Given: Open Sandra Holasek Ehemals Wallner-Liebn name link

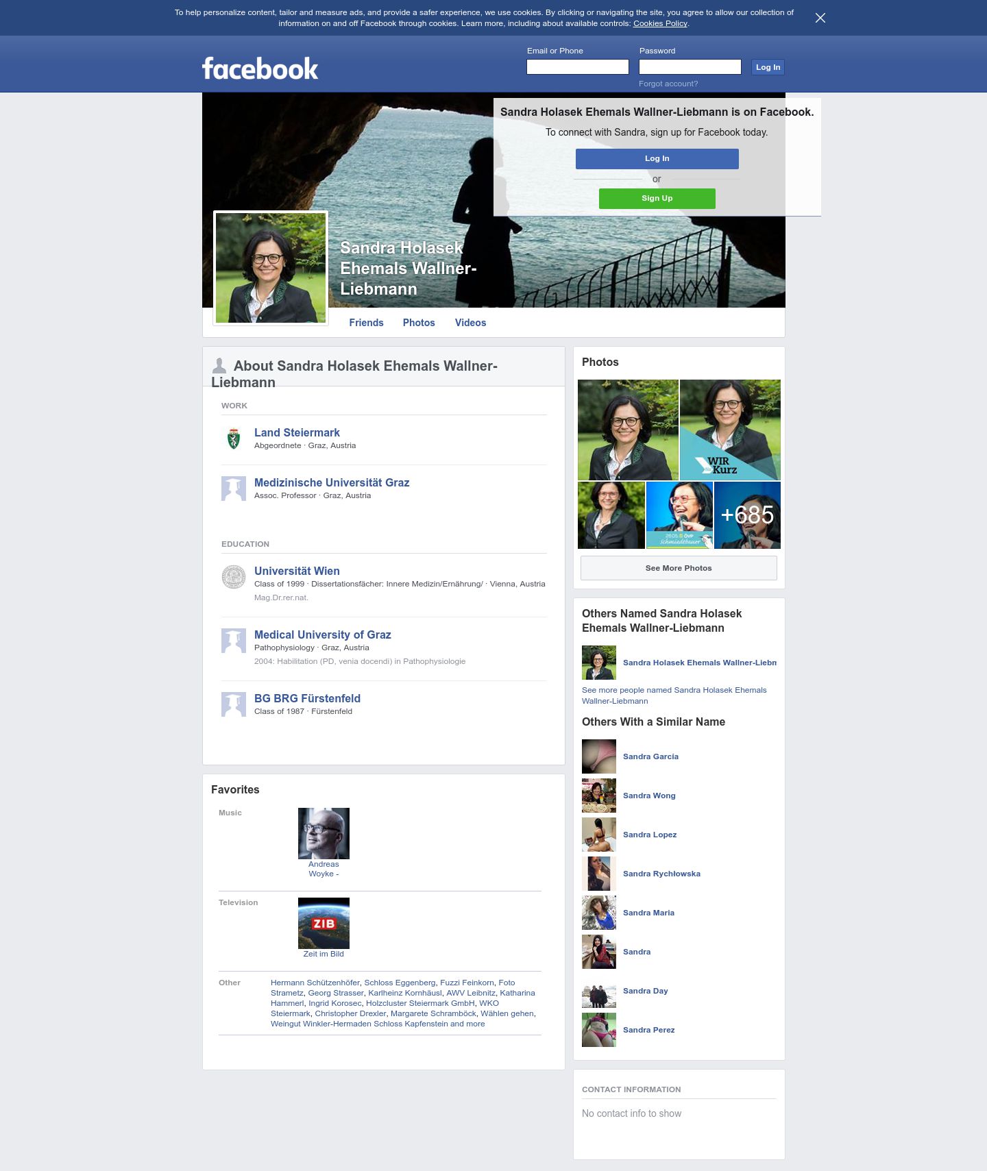Looking at the screenshot, I should [x=700, y=663].
